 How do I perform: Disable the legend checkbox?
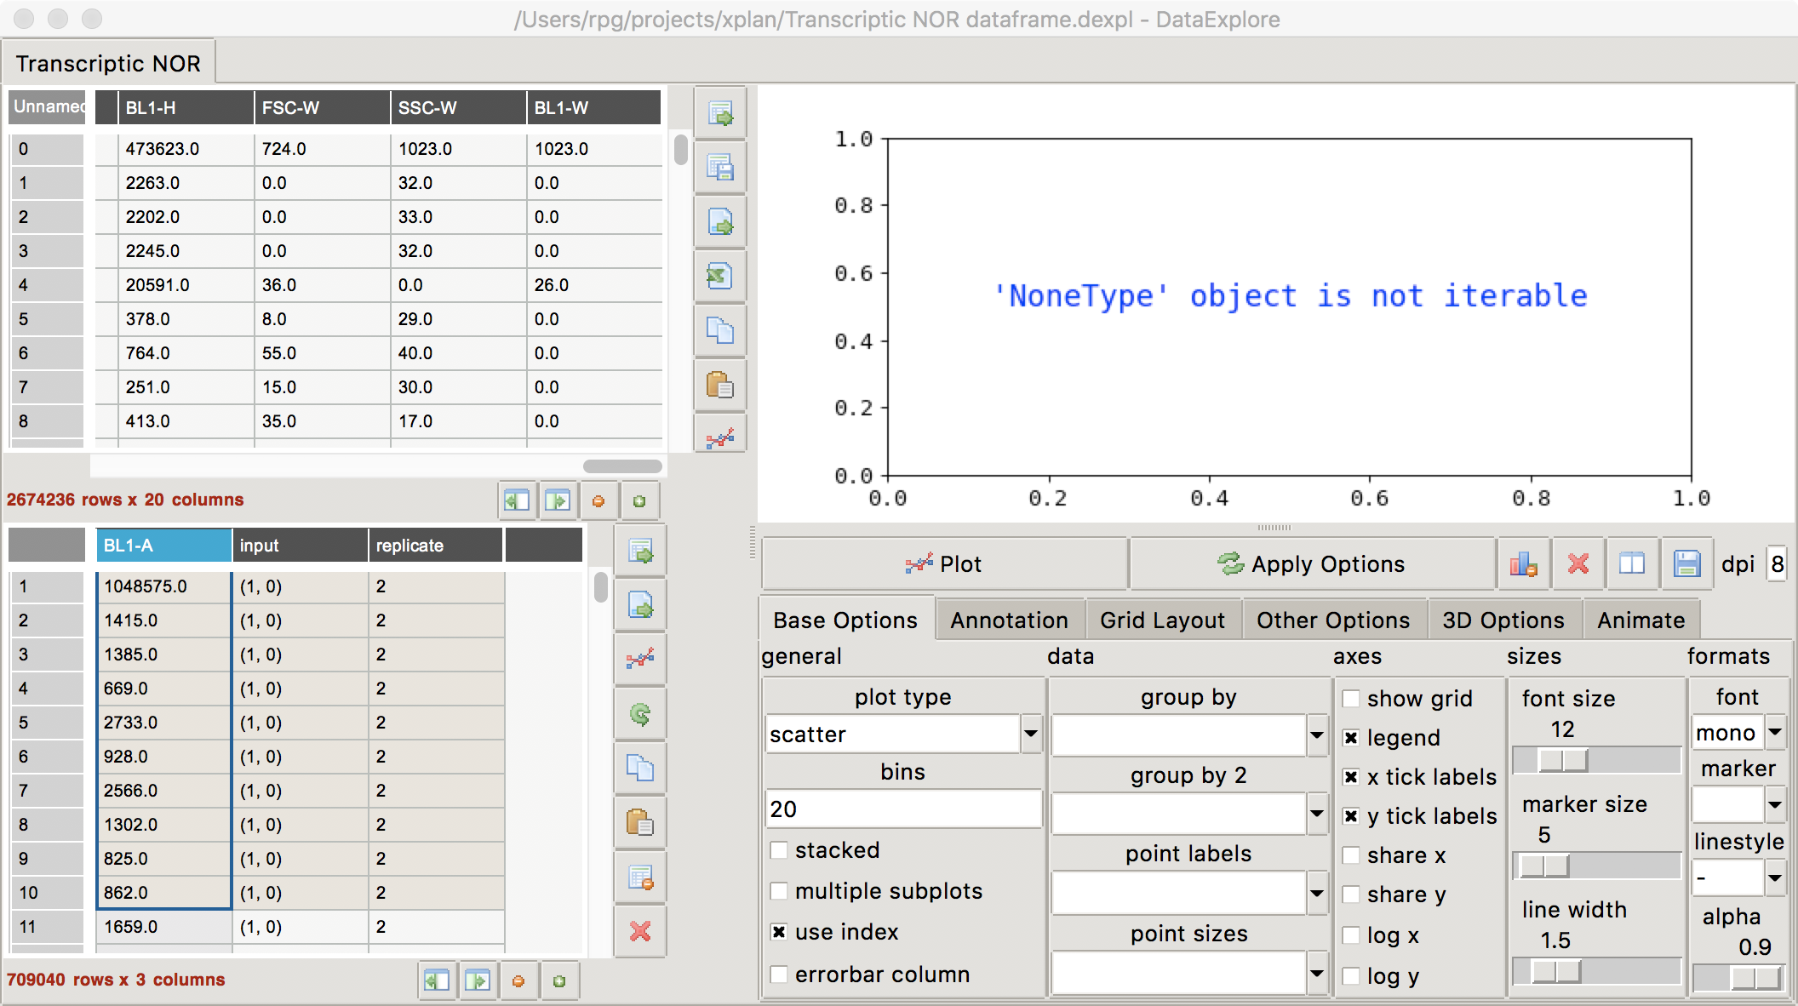[1352, 737]
